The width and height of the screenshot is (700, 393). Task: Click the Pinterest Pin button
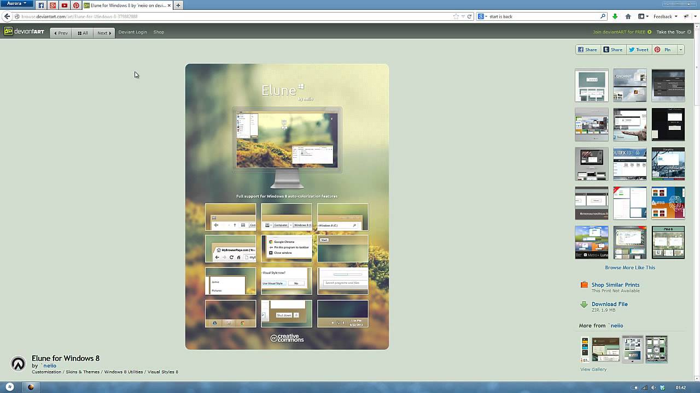click(664, 50)
